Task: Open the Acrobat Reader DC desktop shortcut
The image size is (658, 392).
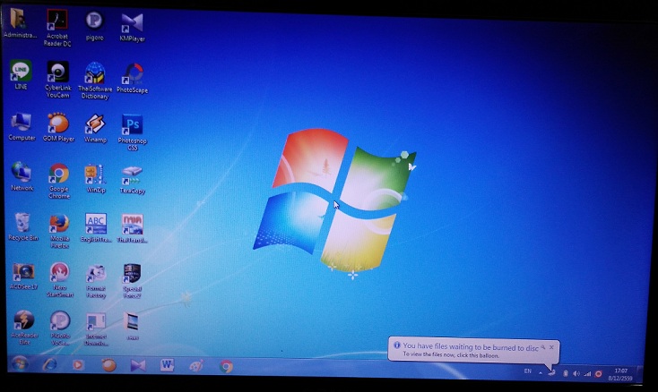Action: [x=57, y=28]
